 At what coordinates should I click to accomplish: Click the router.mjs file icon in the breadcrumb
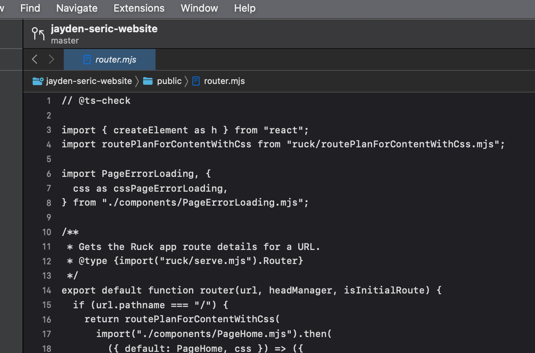pos(196,81)
